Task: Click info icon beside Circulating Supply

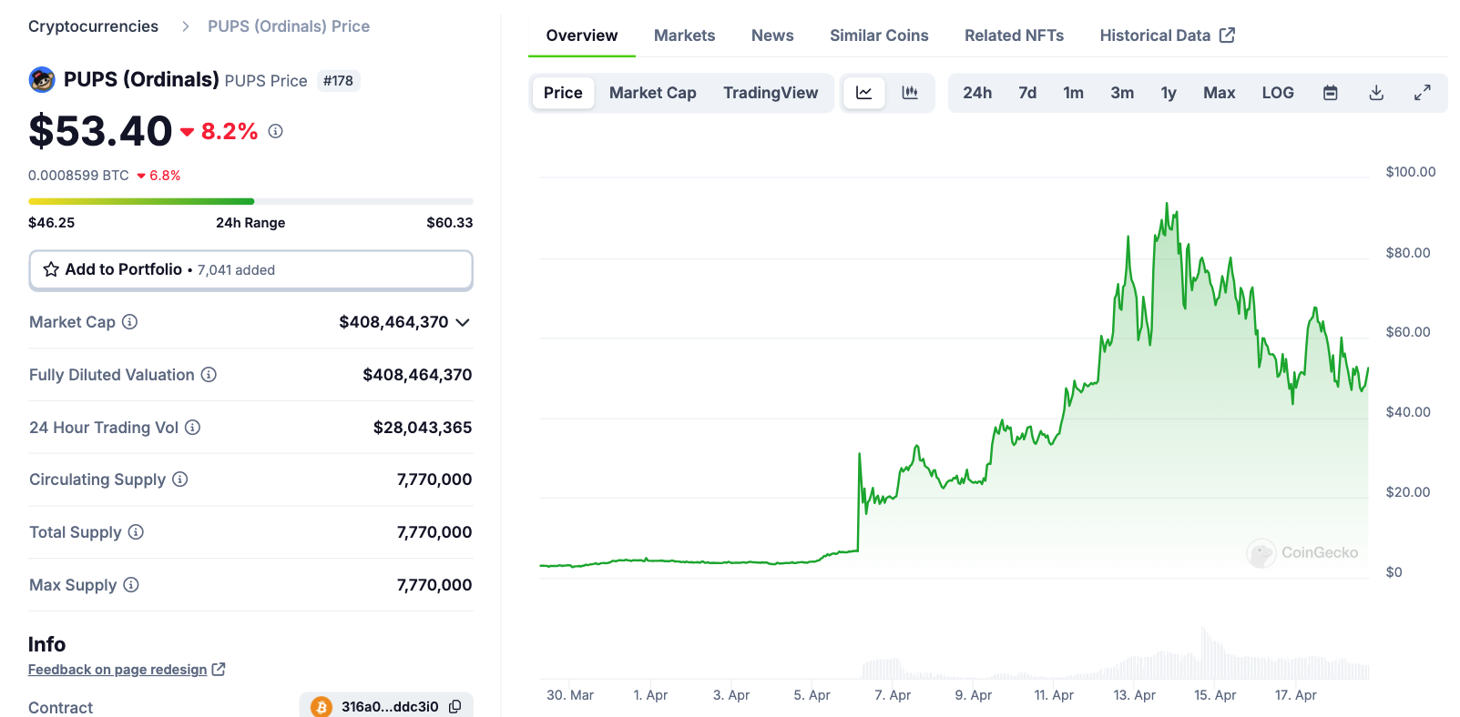Action: click(180, 480)
